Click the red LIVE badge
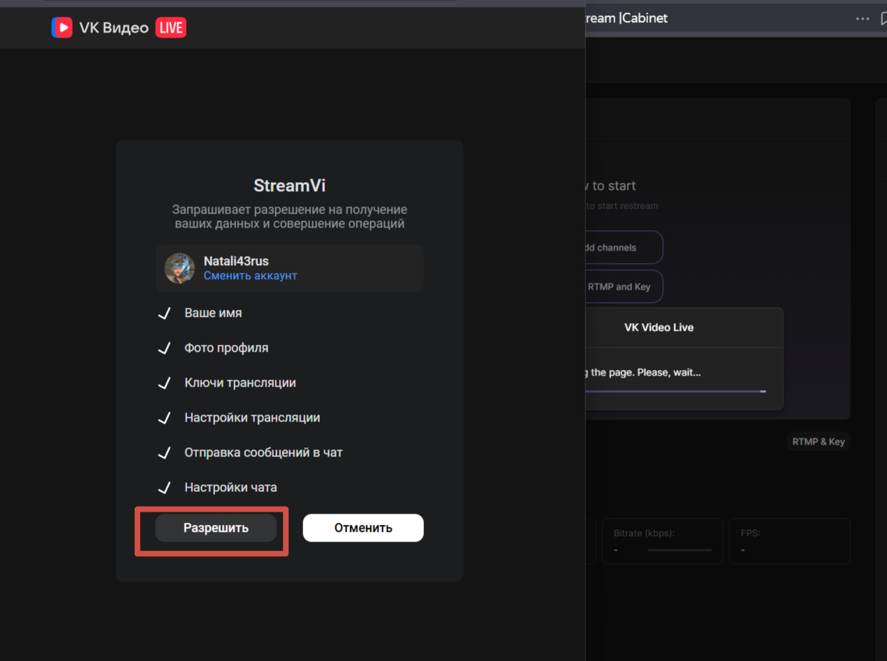The image size is (887, 661). pos(170,28)
